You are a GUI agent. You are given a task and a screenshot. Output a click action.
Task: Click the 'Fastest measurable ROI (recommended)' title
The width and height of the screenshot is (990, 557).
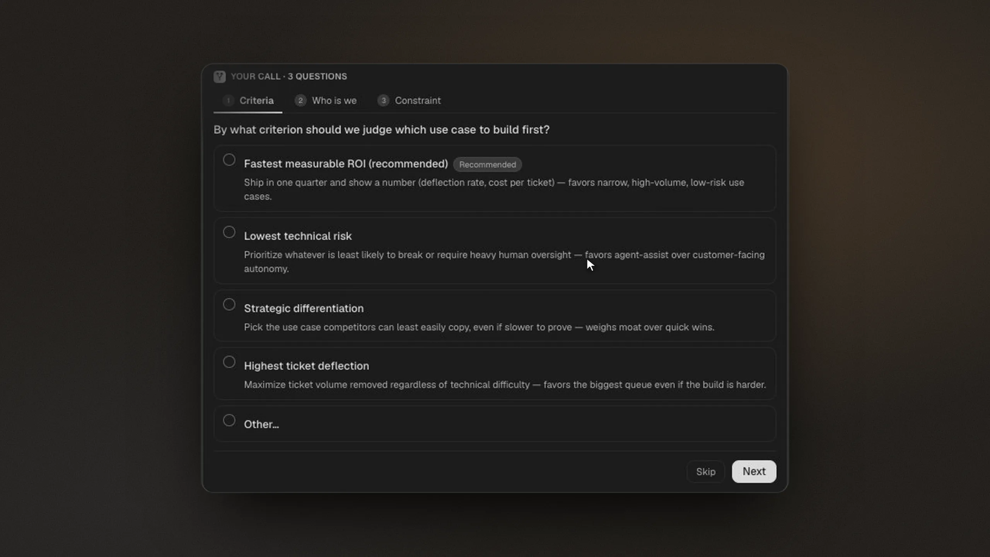pyautogui.click(x=346, y=164)
